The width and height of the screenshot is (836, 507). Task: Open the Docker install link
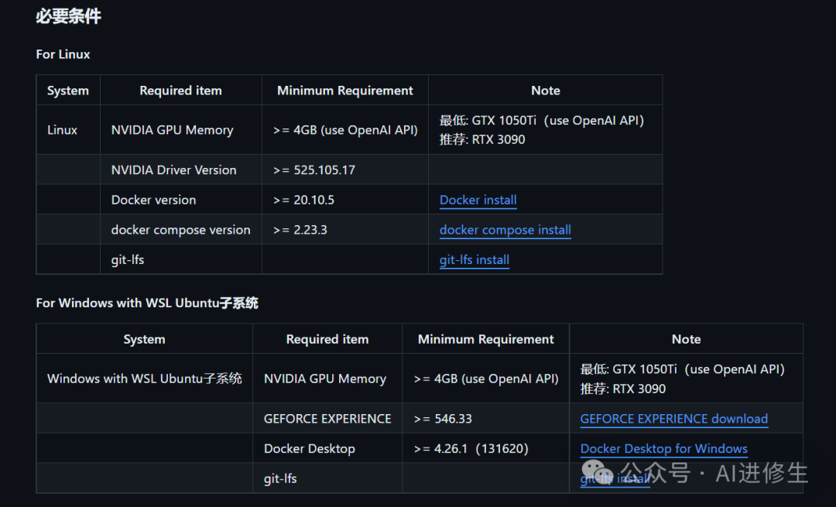(x=478, y=200)
